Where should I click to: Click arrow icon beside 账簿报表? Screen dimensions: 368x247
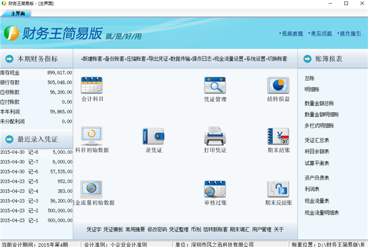click(307, 59)
